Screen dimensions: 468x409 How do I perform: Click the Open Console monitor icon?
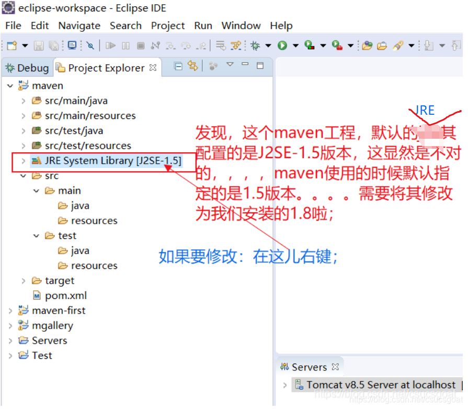tap(72, 45)
